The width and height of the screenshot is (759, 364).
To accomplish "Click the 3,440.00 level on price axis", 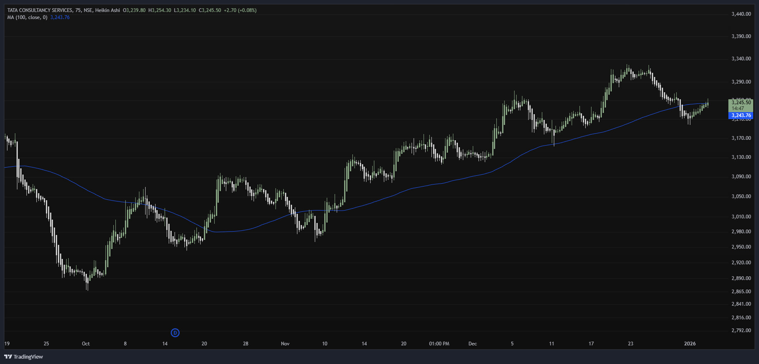I will pos(741,14).
